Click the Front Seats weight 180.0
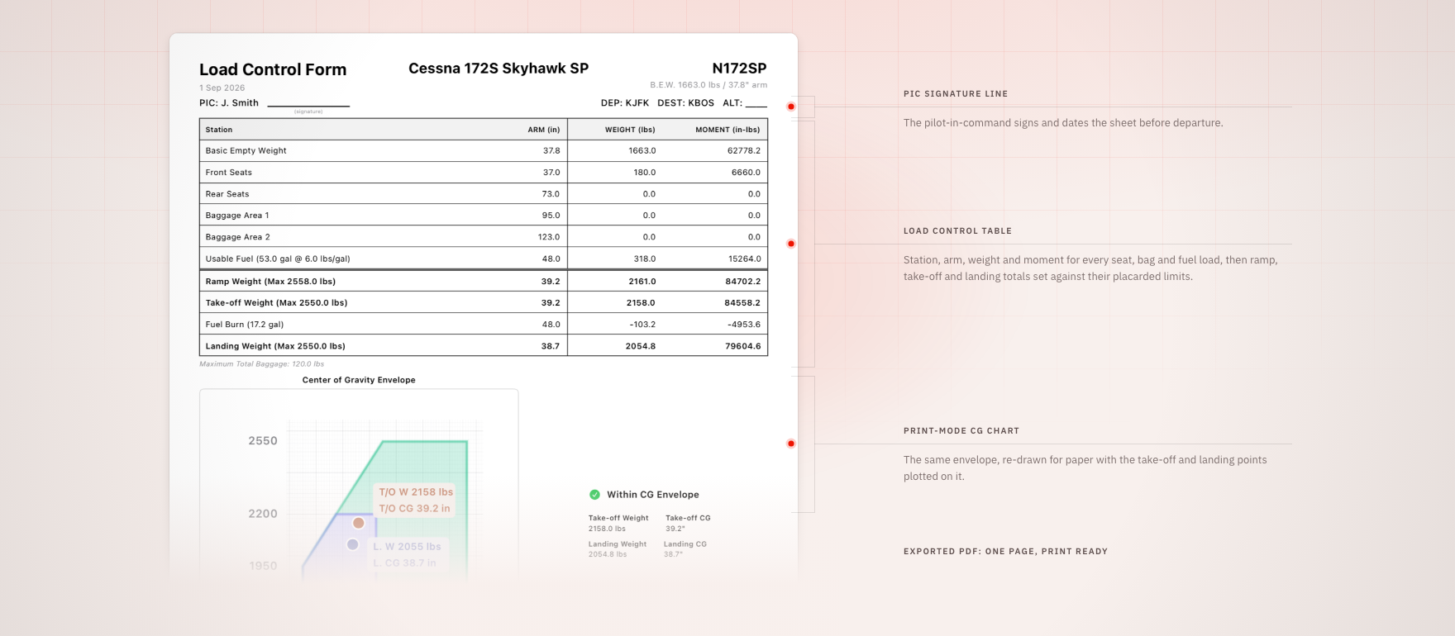1455x636 pixels. (x=645, y=173)
